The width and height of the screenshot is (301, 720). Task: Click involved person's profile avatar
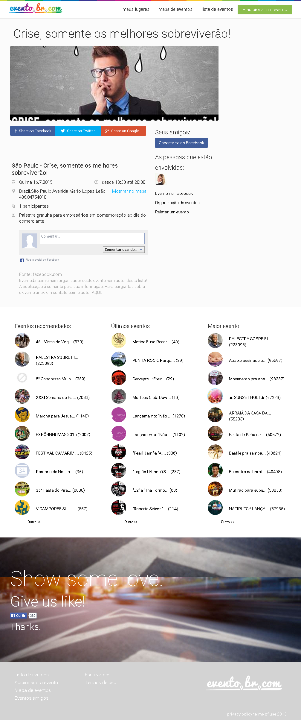pos(160,179)
